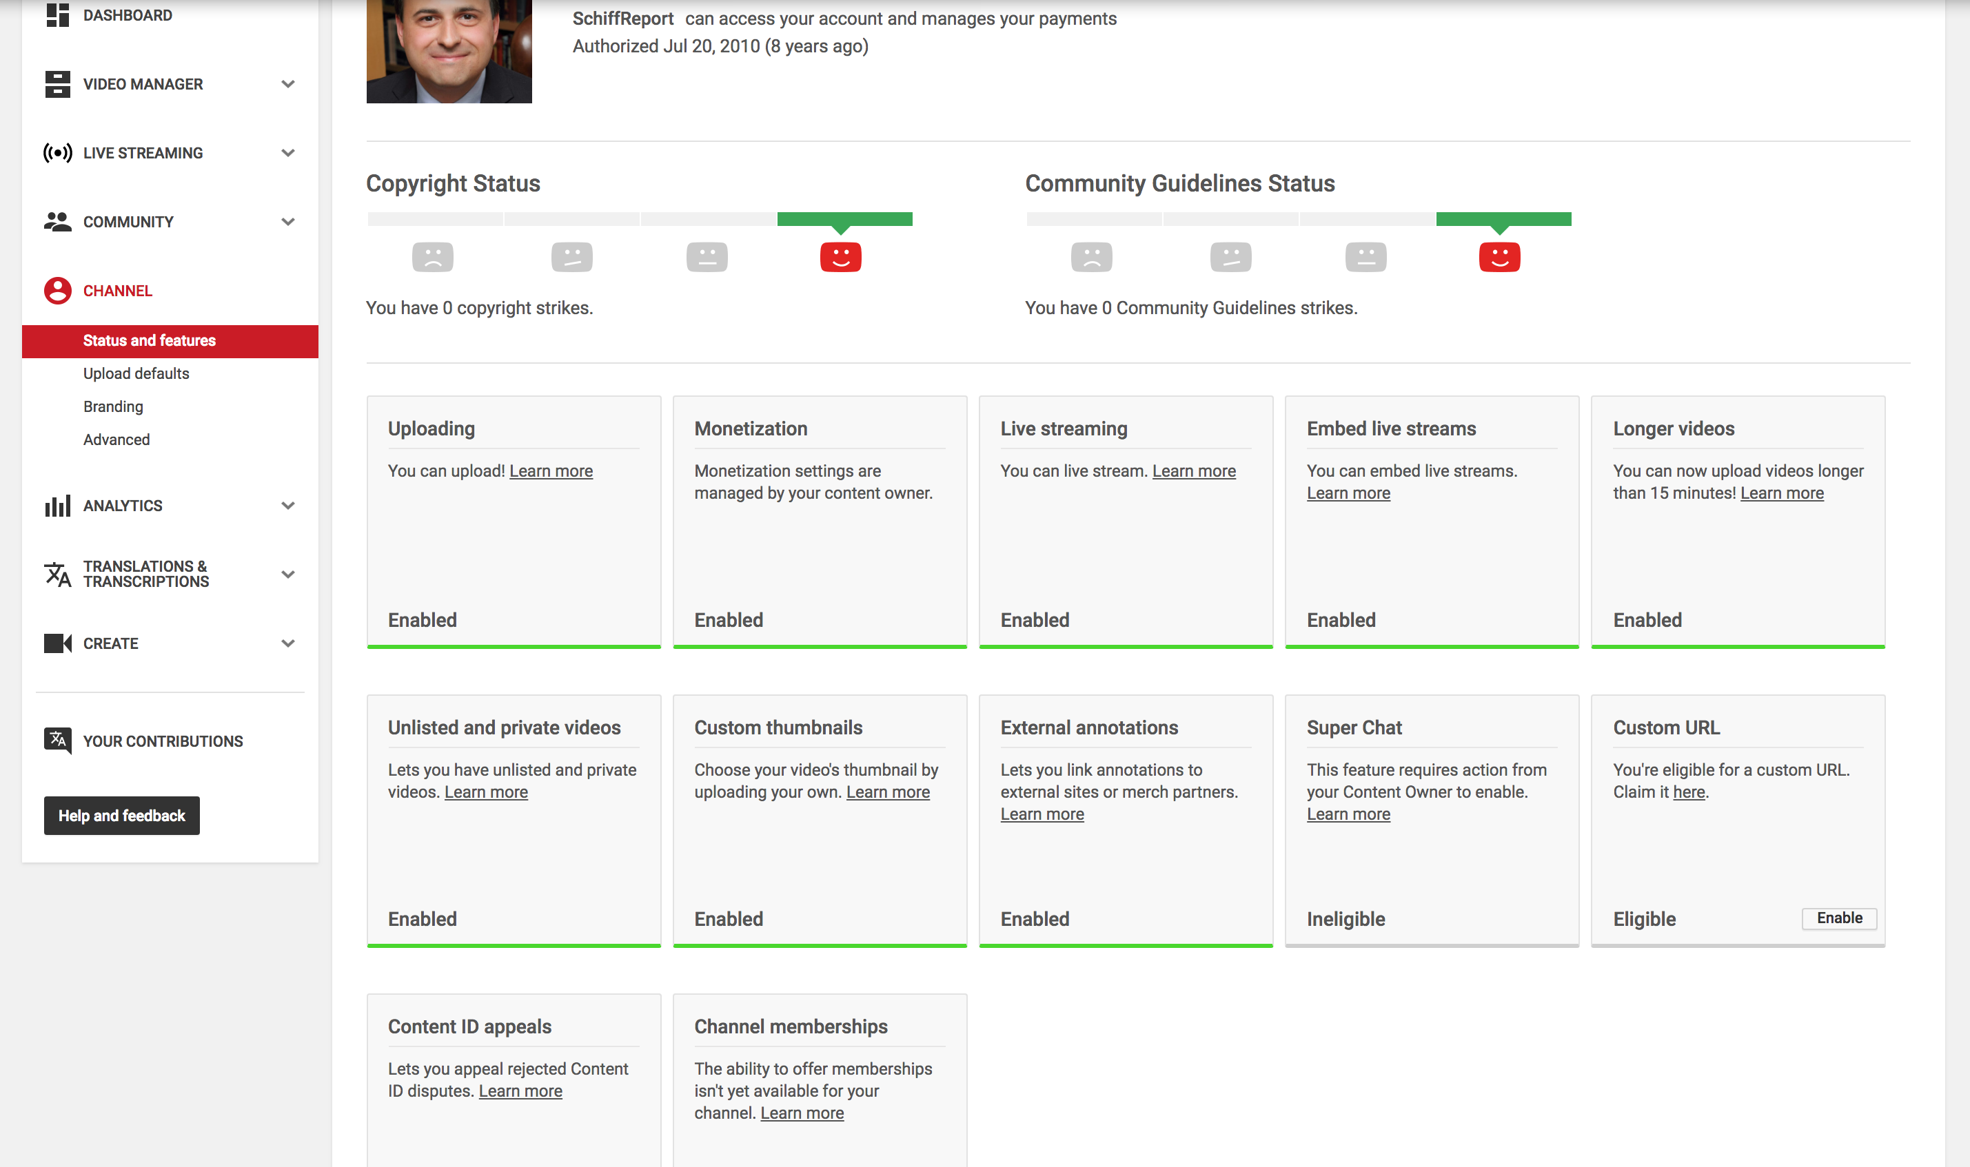The image size is (1970, 1167).
Task: Open the Upload defaults menu item
Action: click(x=136, y=373)
